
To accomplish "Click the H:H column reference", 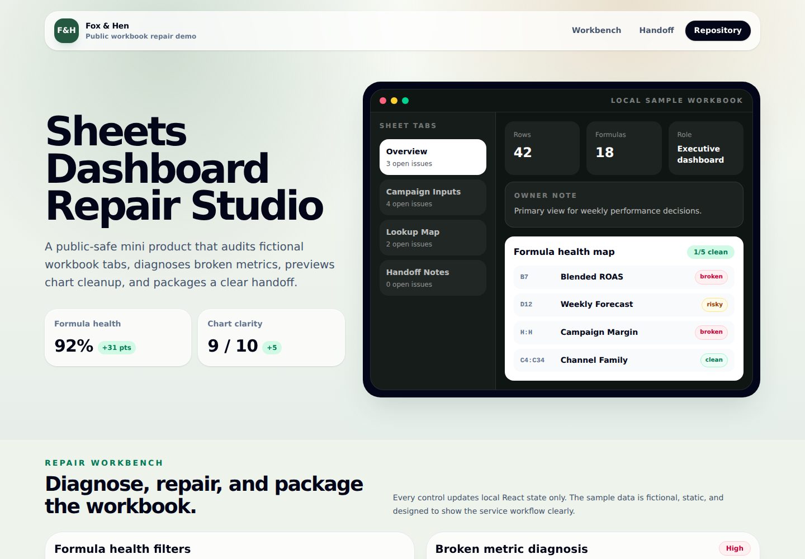I will [x=526, y=332].
